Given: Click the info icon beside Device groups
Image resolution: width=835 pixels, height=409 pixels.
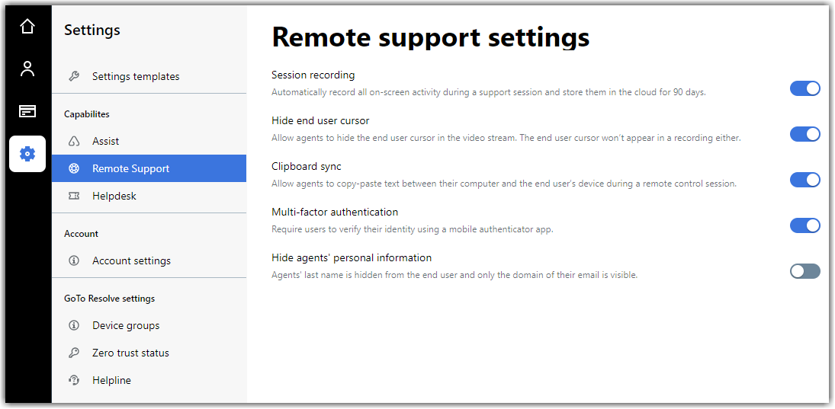Looking at the screenshot, I should 74,325.
